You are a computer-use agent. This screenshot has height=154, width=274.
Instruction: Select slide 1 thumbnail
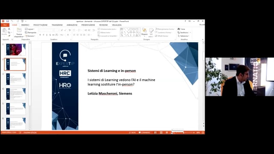[x=15, y=50]
